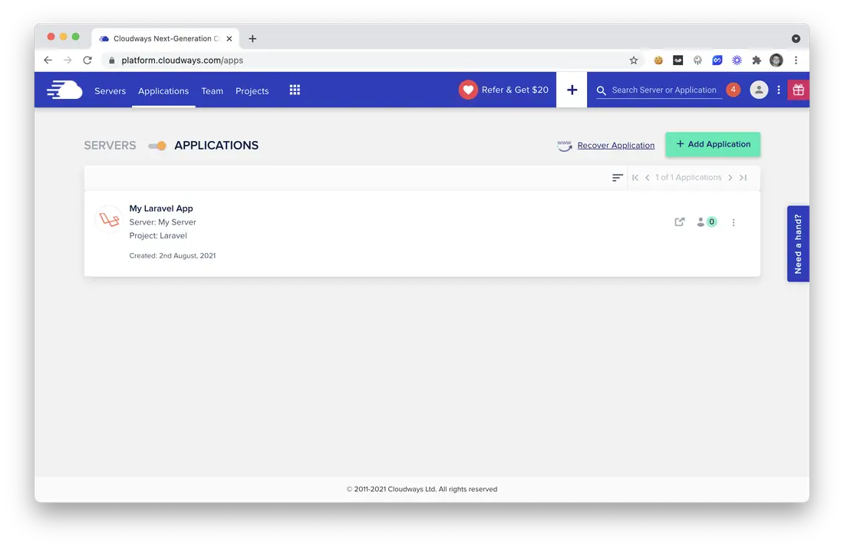Toggle the Servers/Applications view switch
This screenshot has width=844, height=548.
coord(157,146)
